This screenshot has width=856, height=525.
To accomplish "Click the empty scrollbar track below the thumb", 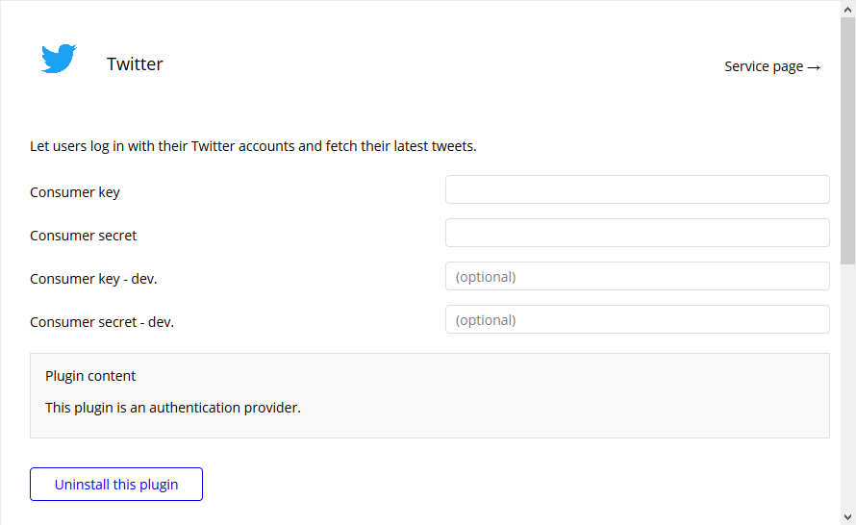I will (847, 385).
